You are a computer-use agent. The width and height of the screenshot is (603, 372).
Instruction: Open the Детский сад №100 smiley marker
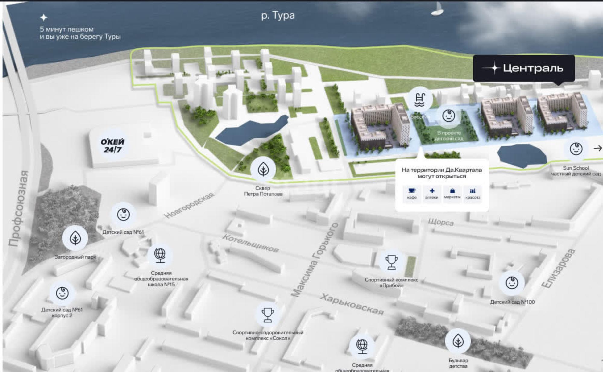[512, 283]
